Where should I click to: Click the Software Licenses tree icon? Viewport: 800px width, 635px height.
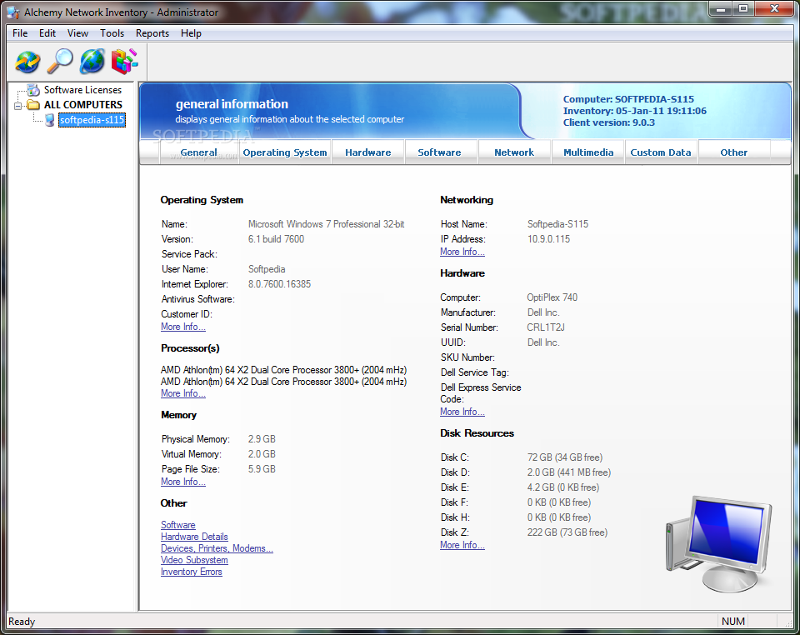pyautogui.click(x=33, y=90)
